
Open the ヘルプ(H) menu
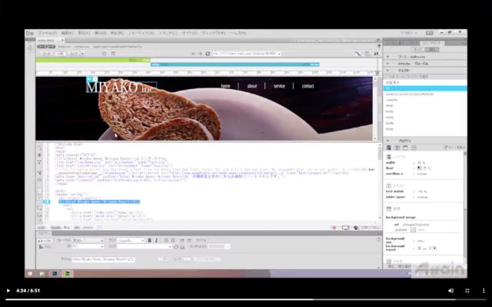238,33
